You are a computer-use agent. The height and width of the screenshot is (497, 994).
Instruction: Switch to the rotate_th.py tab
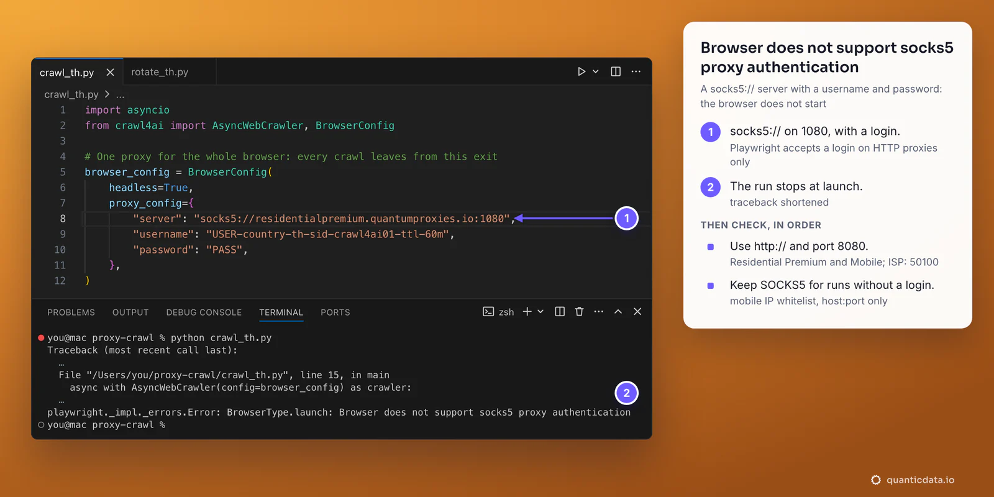[160, 72]
